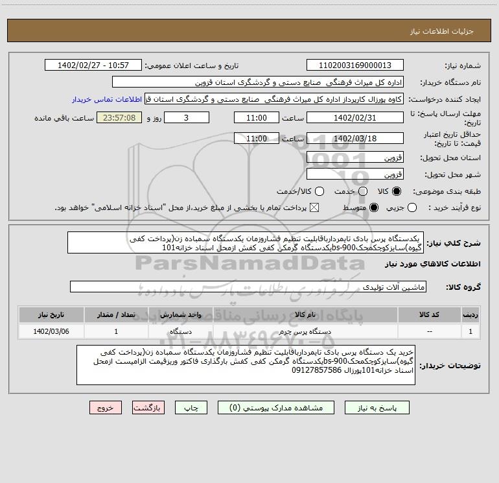Click the buyer organization name field
The width and height of the screenshot is (499, 483).
pos(258,82)
